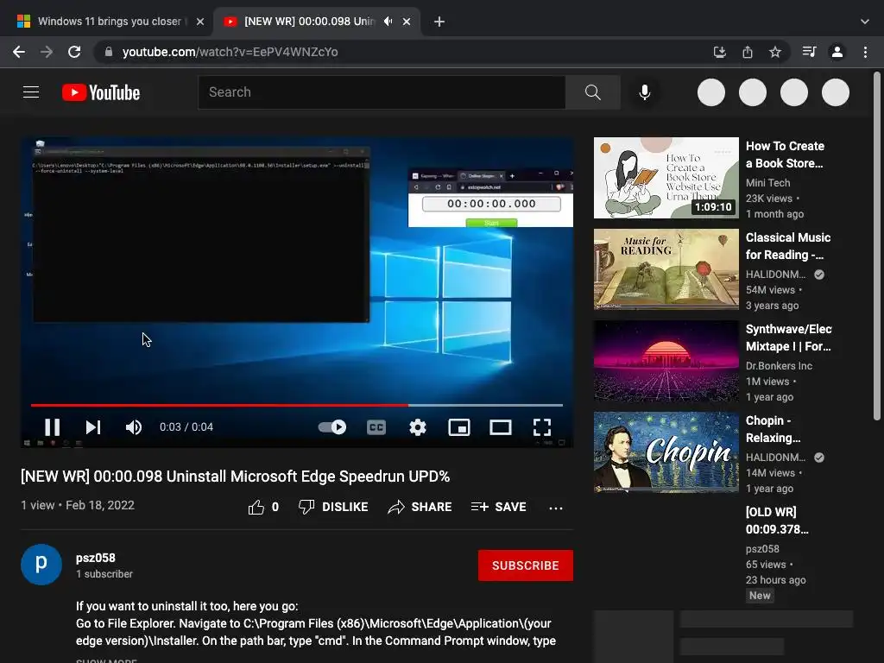The width and height of the screenshot is (884, 663).
Task: Open Classical Music for Reading thumbnail
Action: tap(666, 269)
